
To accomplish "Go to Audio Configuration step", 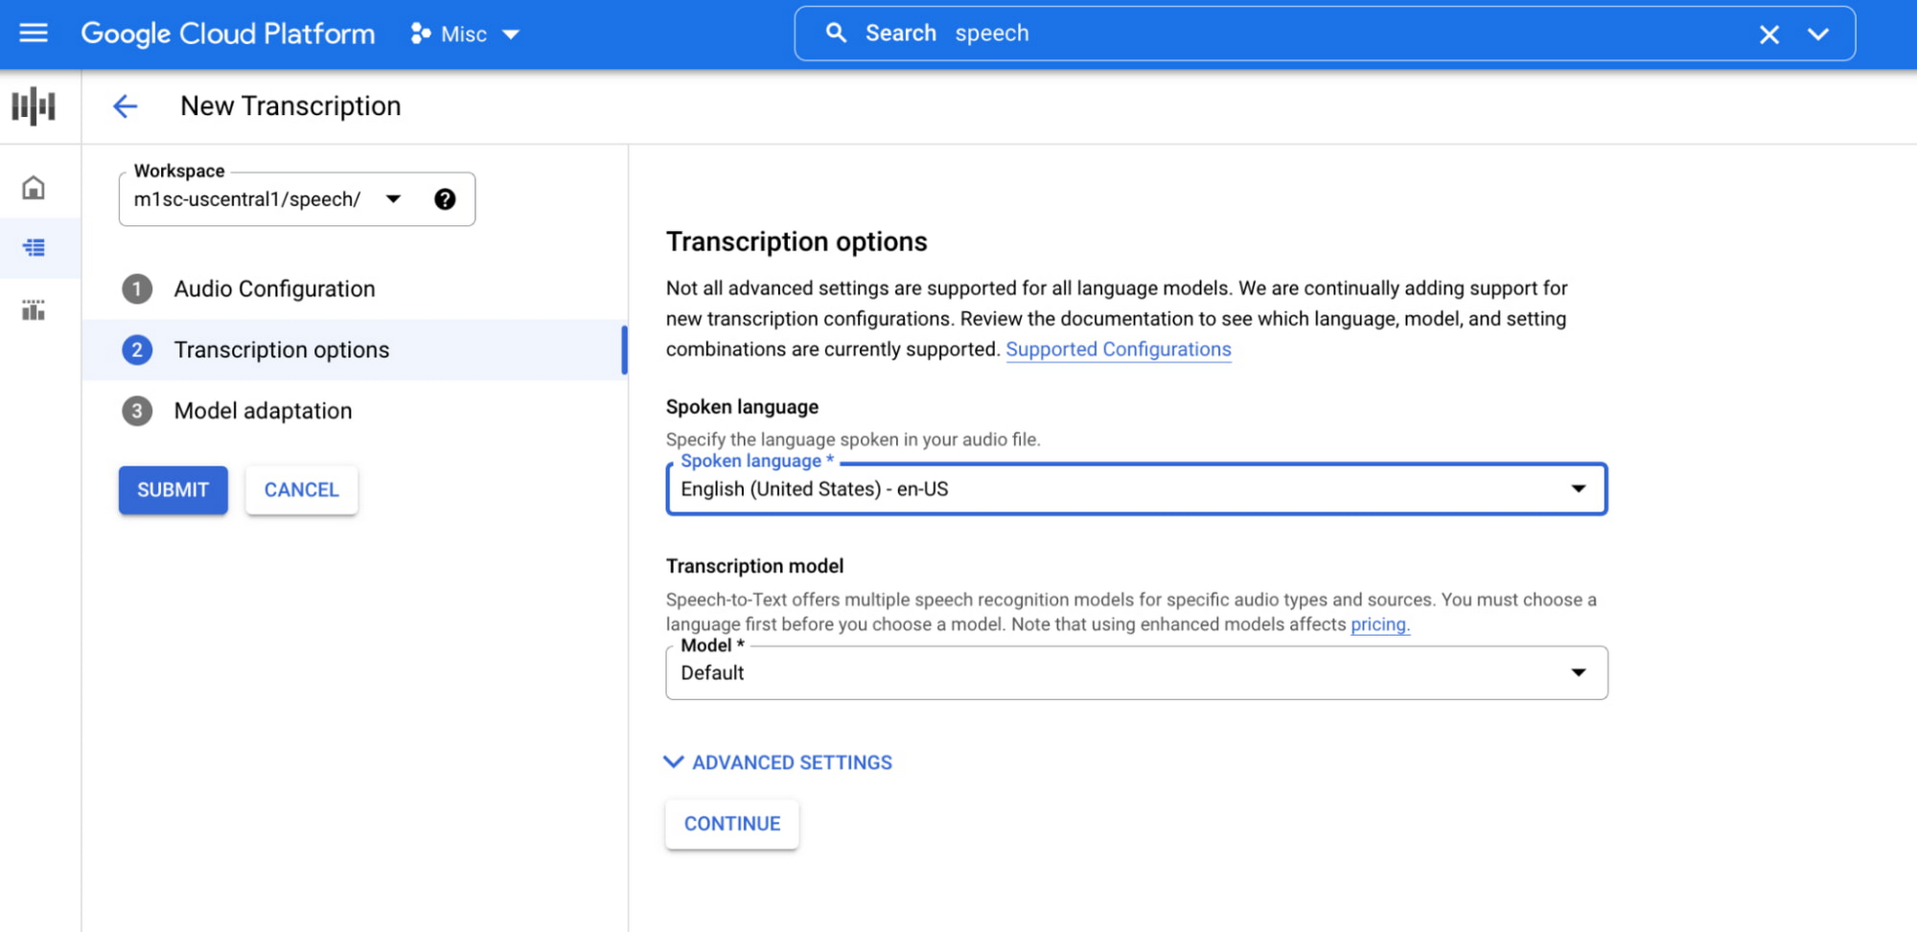I will pos(274,289).
